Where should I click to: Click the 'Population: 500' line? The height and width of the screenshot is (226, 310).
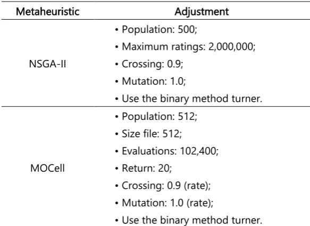tap(160, 29)
